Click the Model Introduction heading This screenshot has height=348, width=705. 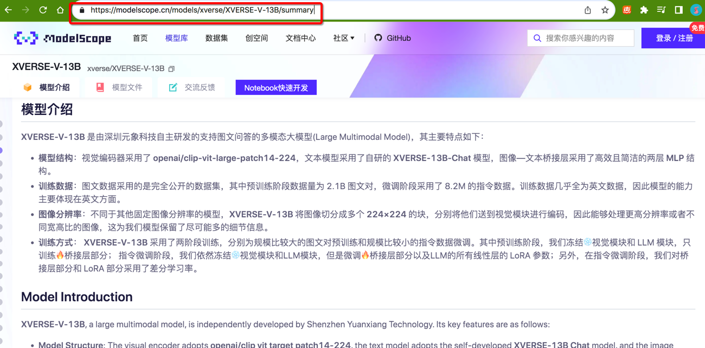coord(76,297)
